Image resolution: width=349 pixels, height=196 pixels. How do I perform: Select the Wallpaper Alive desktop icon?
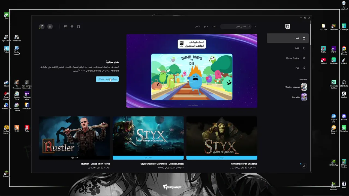pos(27,96)
